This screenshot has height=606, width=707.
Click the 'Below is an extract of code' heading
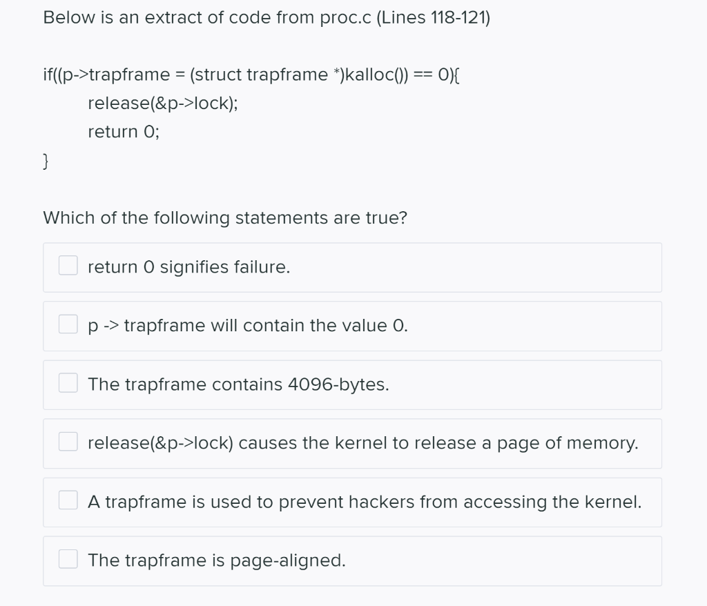coord(266,18)
